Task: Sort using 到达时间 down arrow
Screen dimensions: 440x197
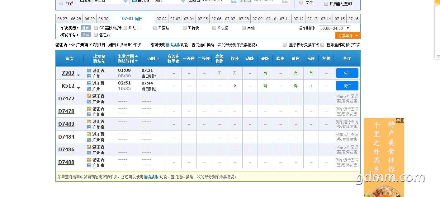Action: pyautogui.click(x=136, y=61)
